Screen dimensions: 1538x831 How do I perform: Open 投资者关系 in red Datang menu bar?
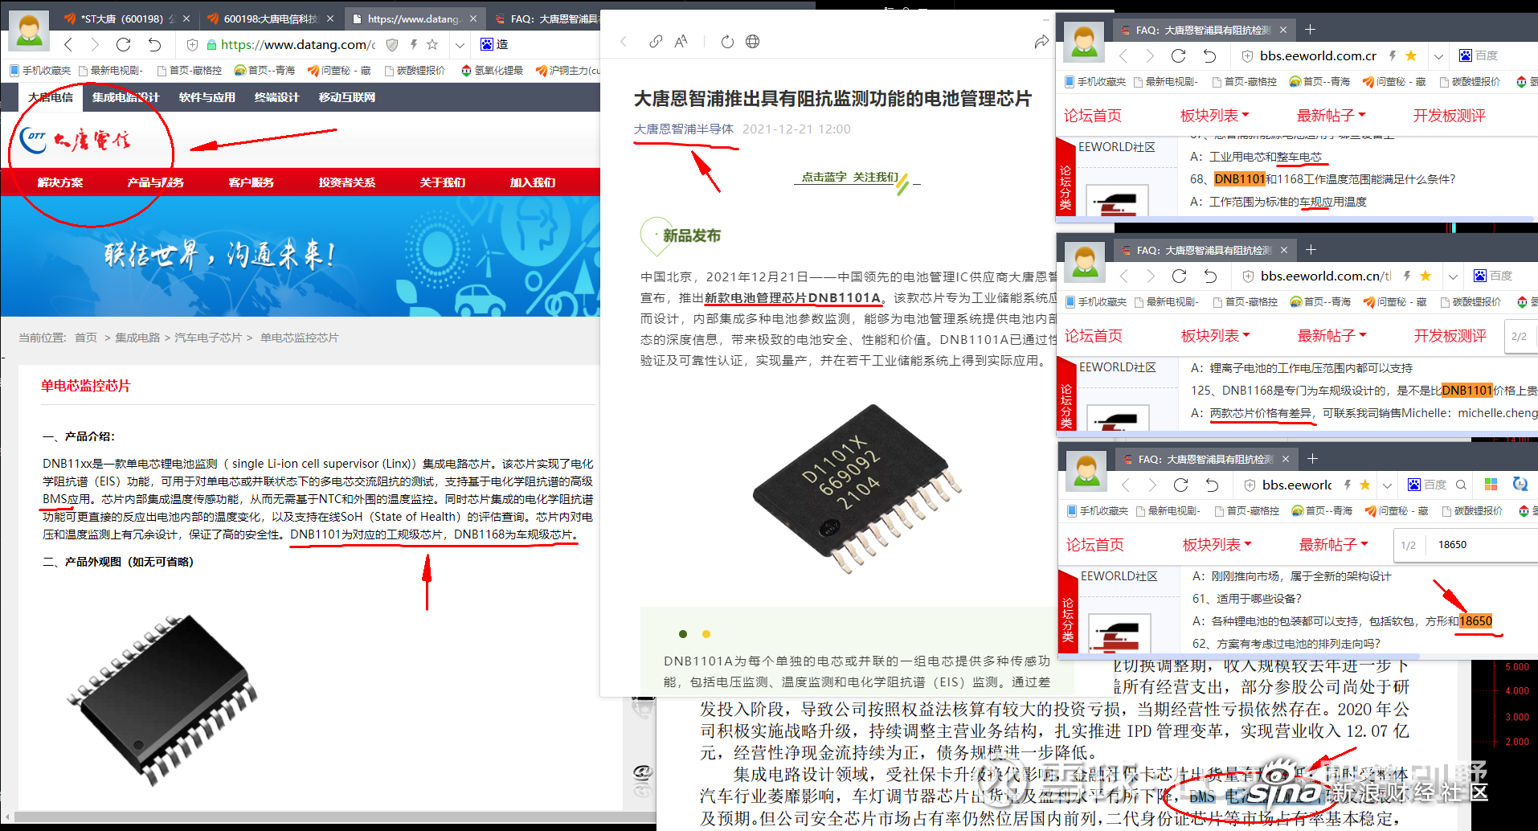(347, 182)
